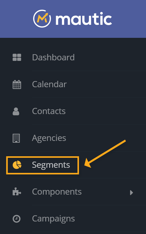
Task: Click the Calendar icon in sidebar
Action: click(17, 84)
